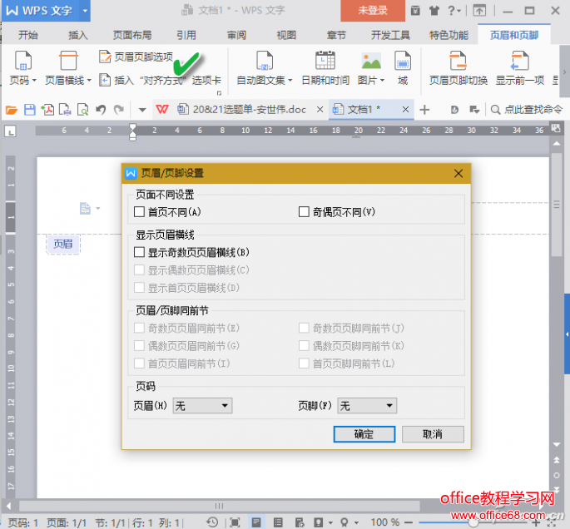Open 页眉页脚选项 options

136,57
